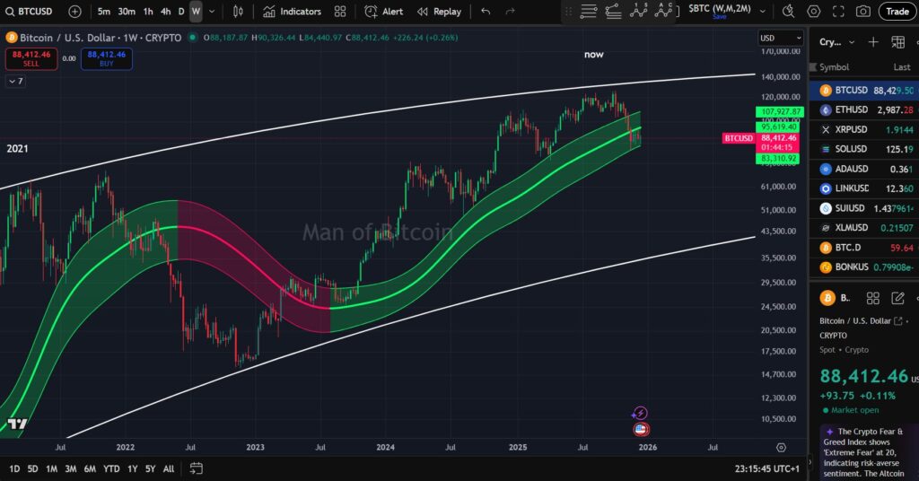Undo the last chart action
This screenshot has width=919, height=481.
[486, 11]
